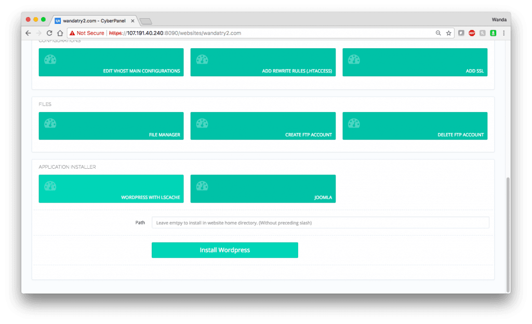The width and height of the screenshot is (532, 324).
Task: Click the gray shield extension icon
Action: click(x=461, y=33)
